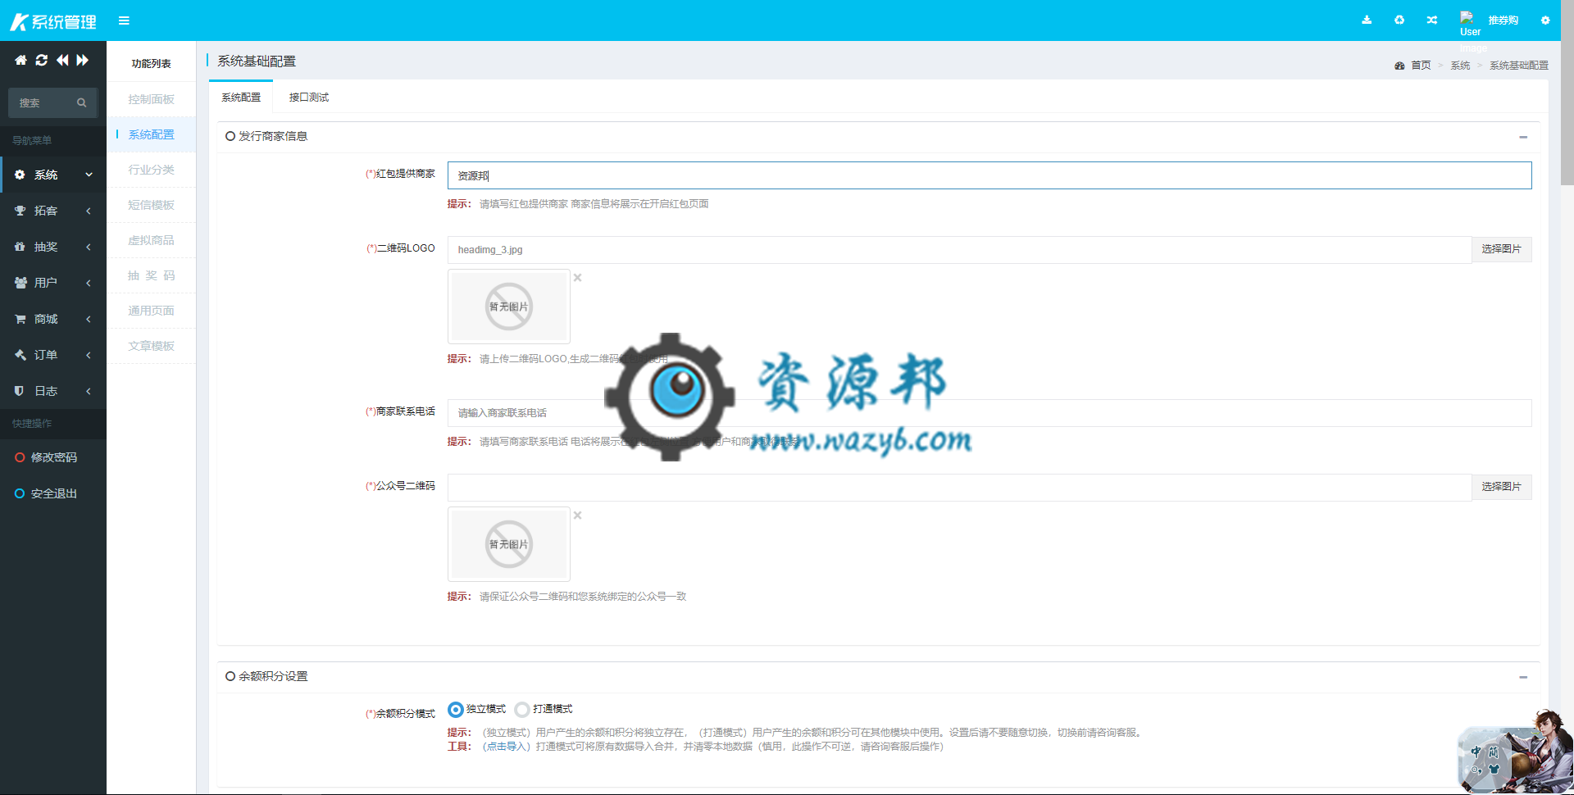Click the gear icon beside 系统
1574x795 pixels.
click(20, 175)
